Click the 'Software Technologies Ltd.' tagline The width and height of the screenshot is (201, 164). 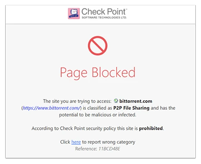(x=104, y=18)
